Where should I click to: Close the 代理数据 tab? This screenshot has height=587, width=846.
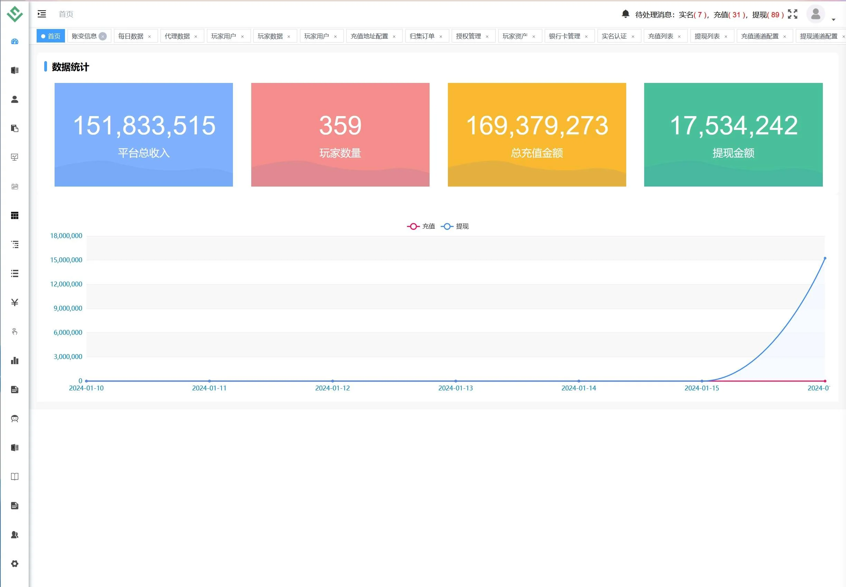pos(196,36)
